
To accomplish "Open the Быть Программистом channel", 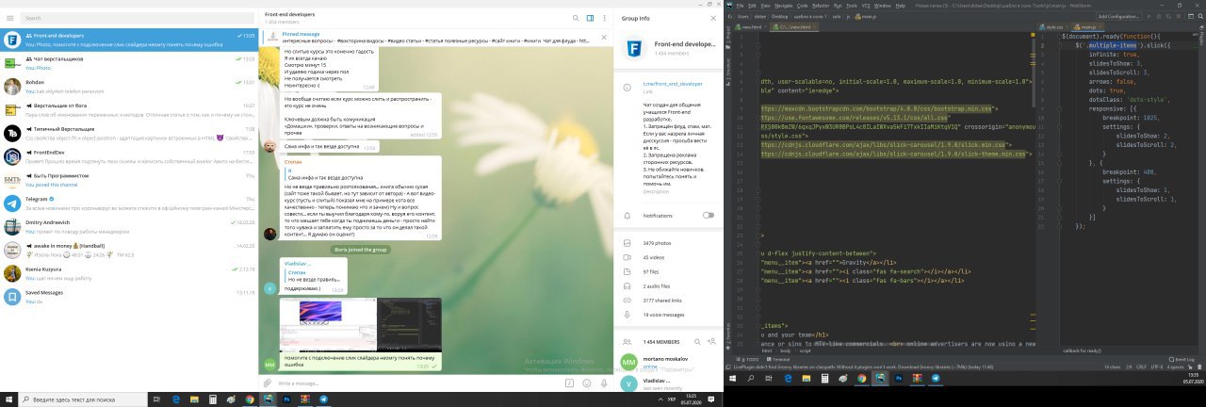I will [129, 179].
